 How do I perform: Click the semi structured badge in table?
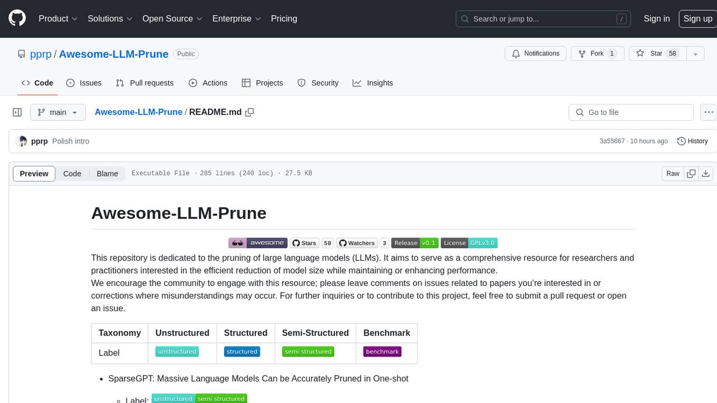pos(308,352)
